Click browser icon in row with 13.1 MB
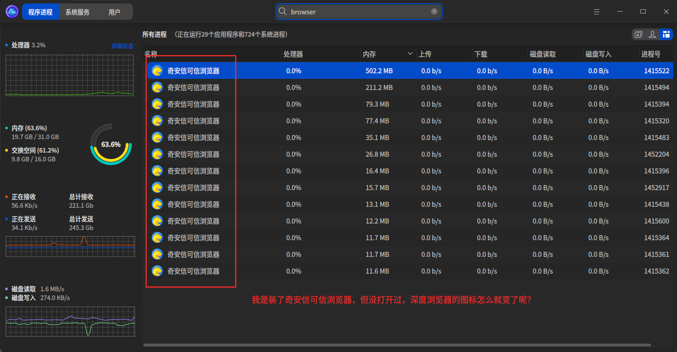Screen dimensions: 677x352 tap(157, 204)
